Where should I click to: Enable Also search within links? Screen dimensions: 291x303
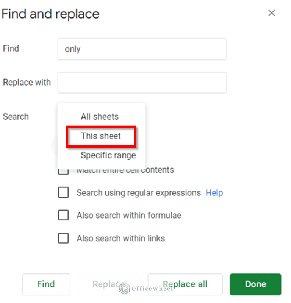point(63,238)
